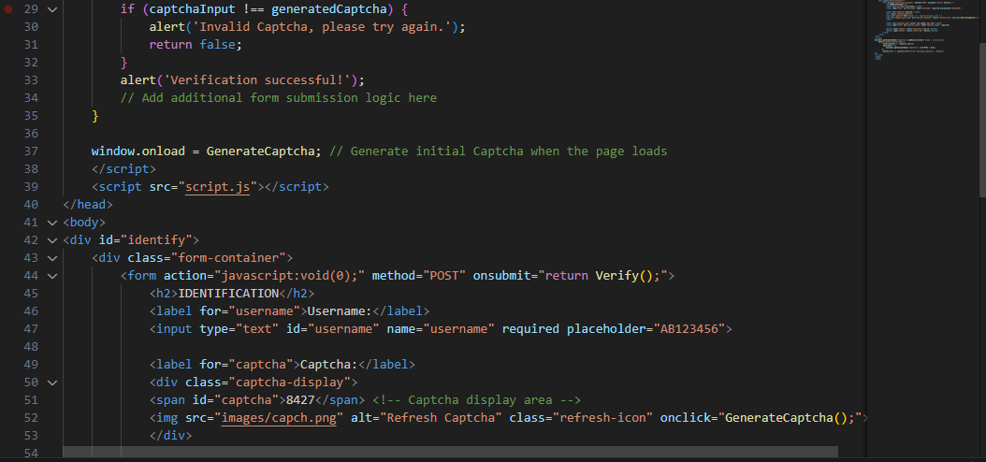Collapse the body tag at line 41

click(x=51, y=223)
